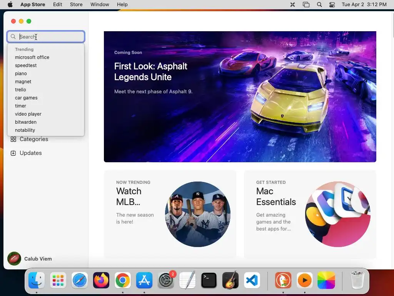
Task: Open the App Store menu
Action: pos(33,5)
